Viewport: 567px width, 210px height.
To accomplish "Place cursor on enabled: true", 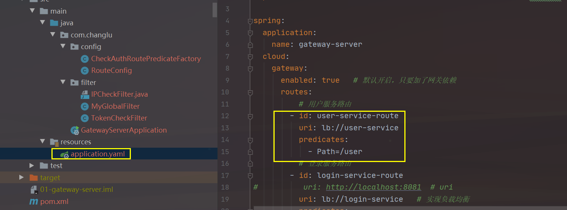I will point(310,80).
